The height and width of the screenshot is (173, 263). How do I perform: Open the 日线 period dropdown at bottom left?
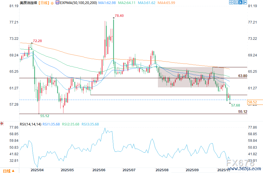coord(7,171)
